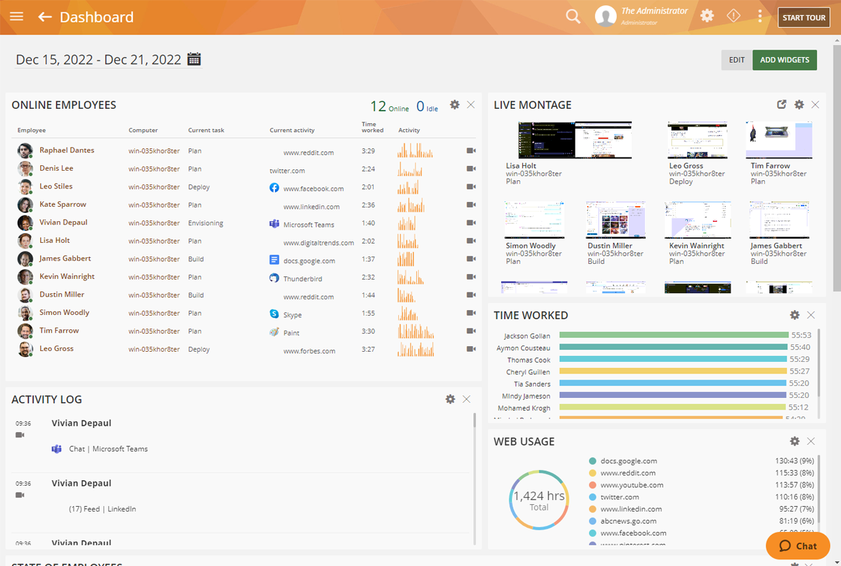Open the top bar settings gear
This screenshot has width=841, height=566.
[707, 15]
